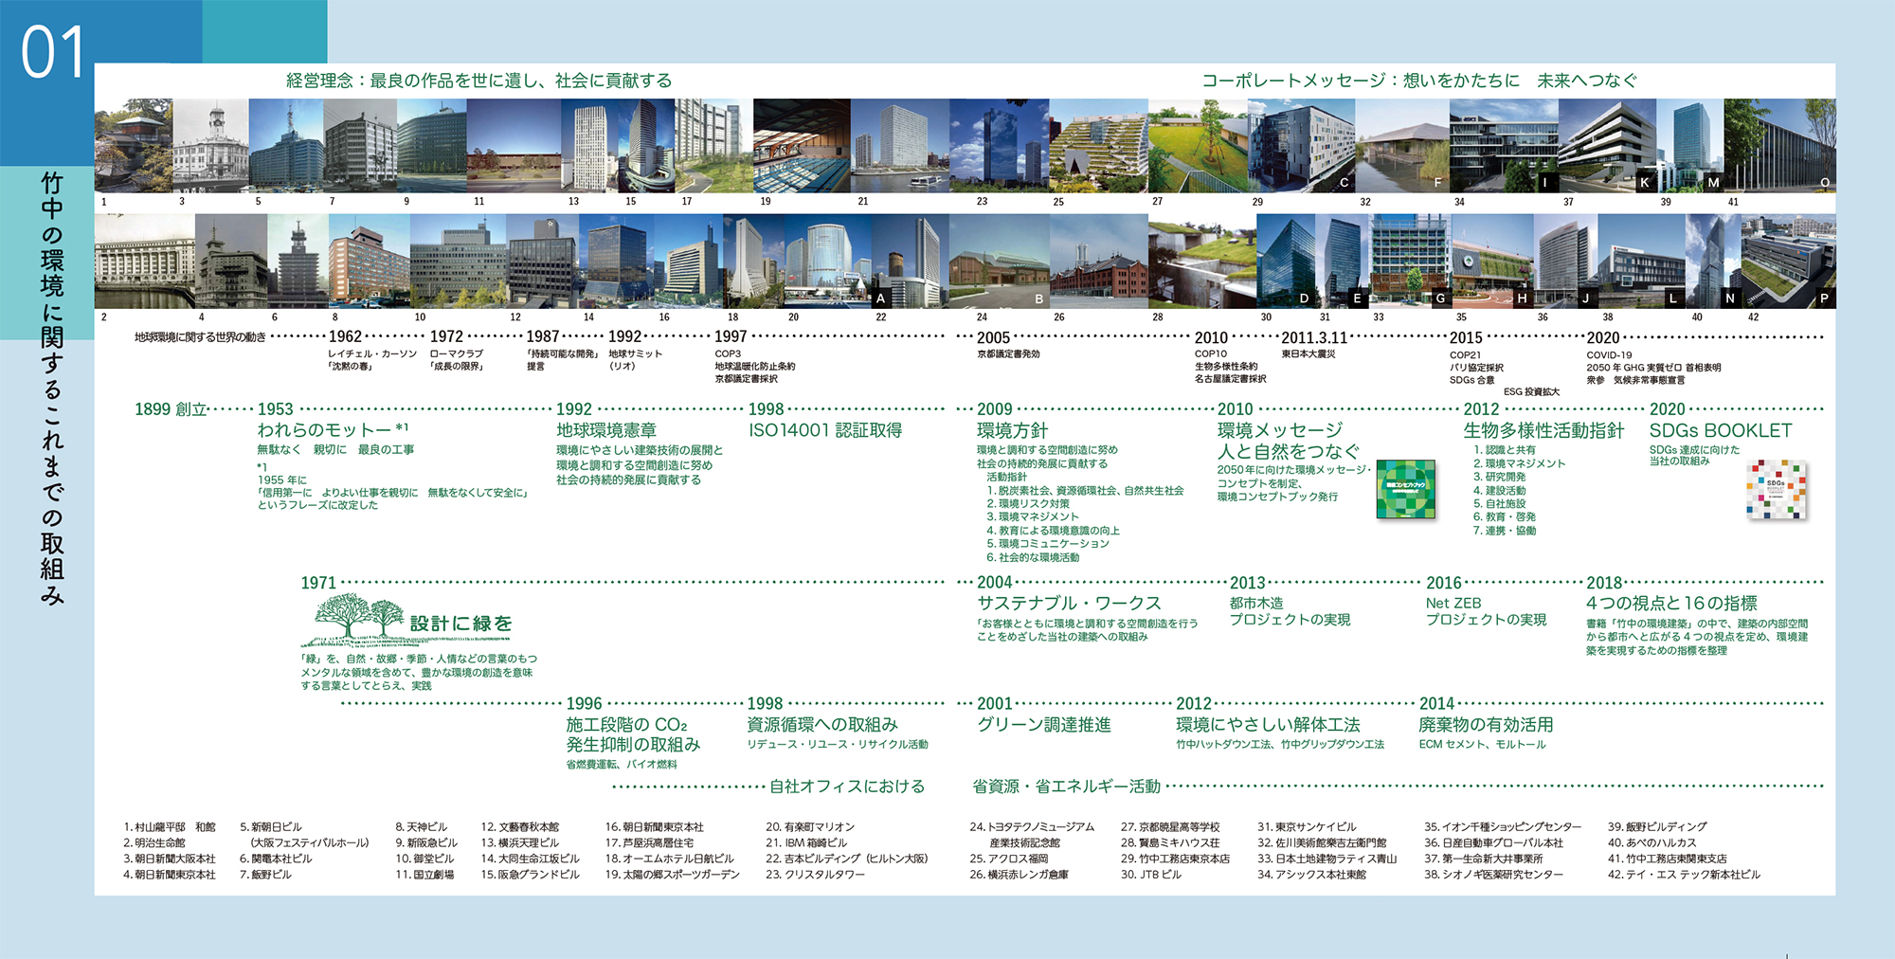Click the 地球環境憲章 heading

[606, 430]
